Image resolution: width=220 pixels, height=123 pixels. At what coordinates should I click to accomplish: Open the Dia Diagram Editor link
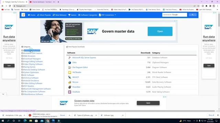[80, 67]
